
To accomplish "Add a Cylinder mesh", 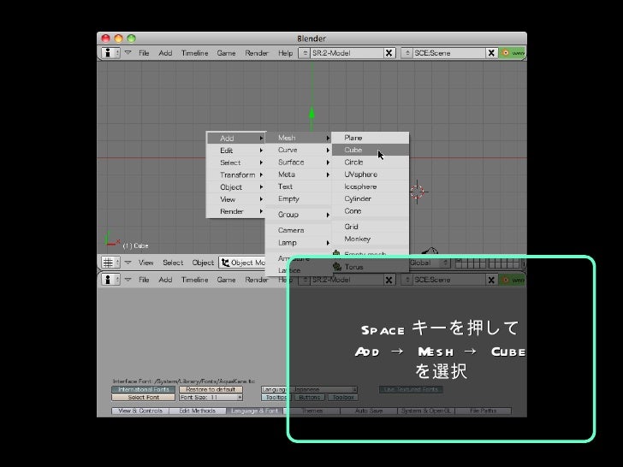I will 370,198.
